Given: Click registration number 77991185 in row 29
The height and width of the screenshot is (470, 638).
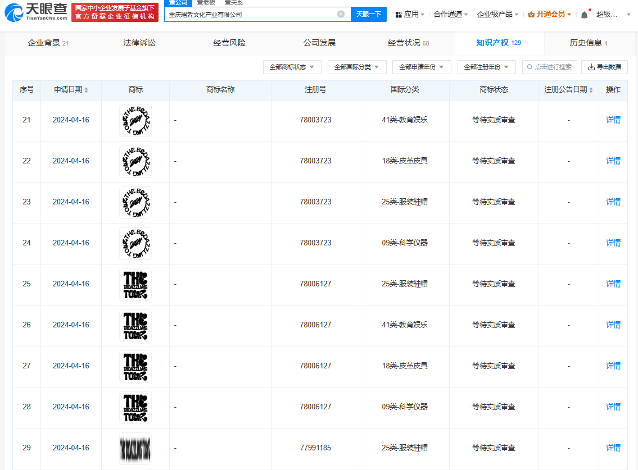Looking at the screenshot, I should (x=315, y=448).
